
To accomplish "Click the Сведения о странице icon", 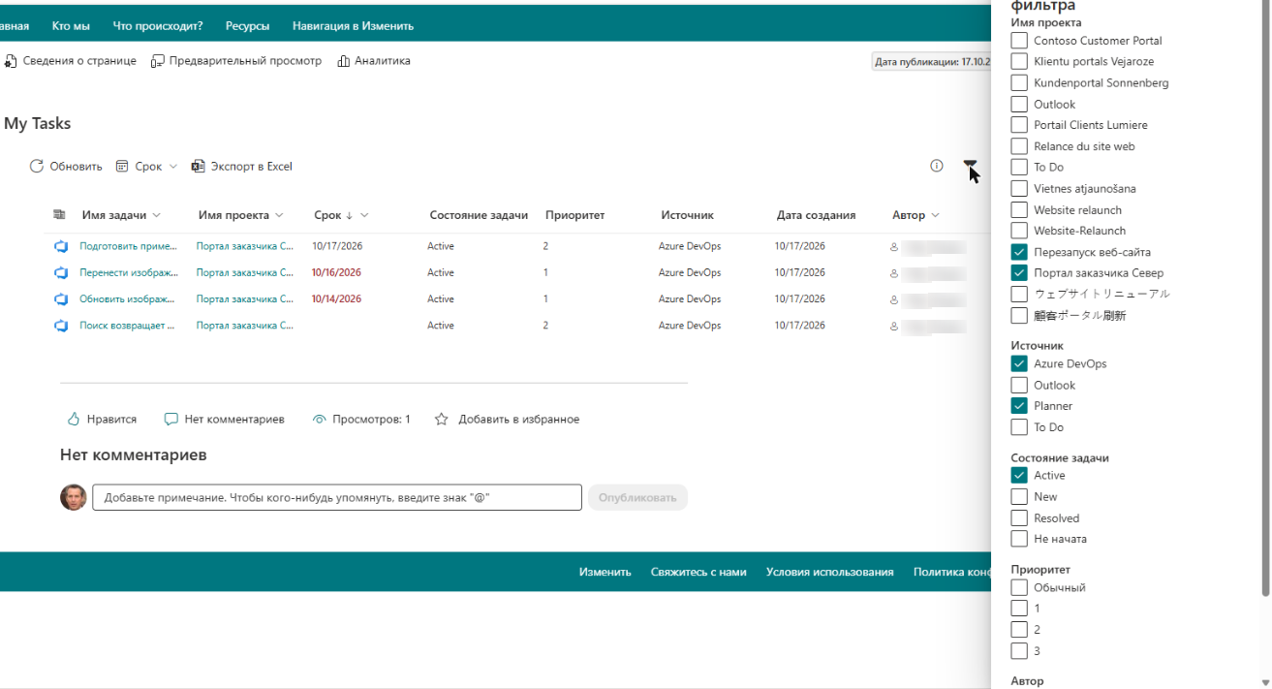I will (x=11, y=61).
